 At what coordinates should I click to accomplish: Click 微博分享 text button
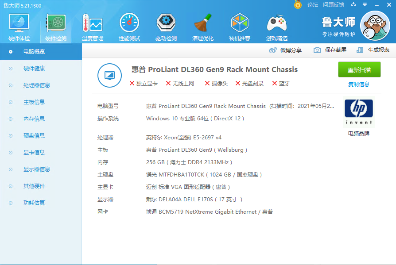pos(291,50)
